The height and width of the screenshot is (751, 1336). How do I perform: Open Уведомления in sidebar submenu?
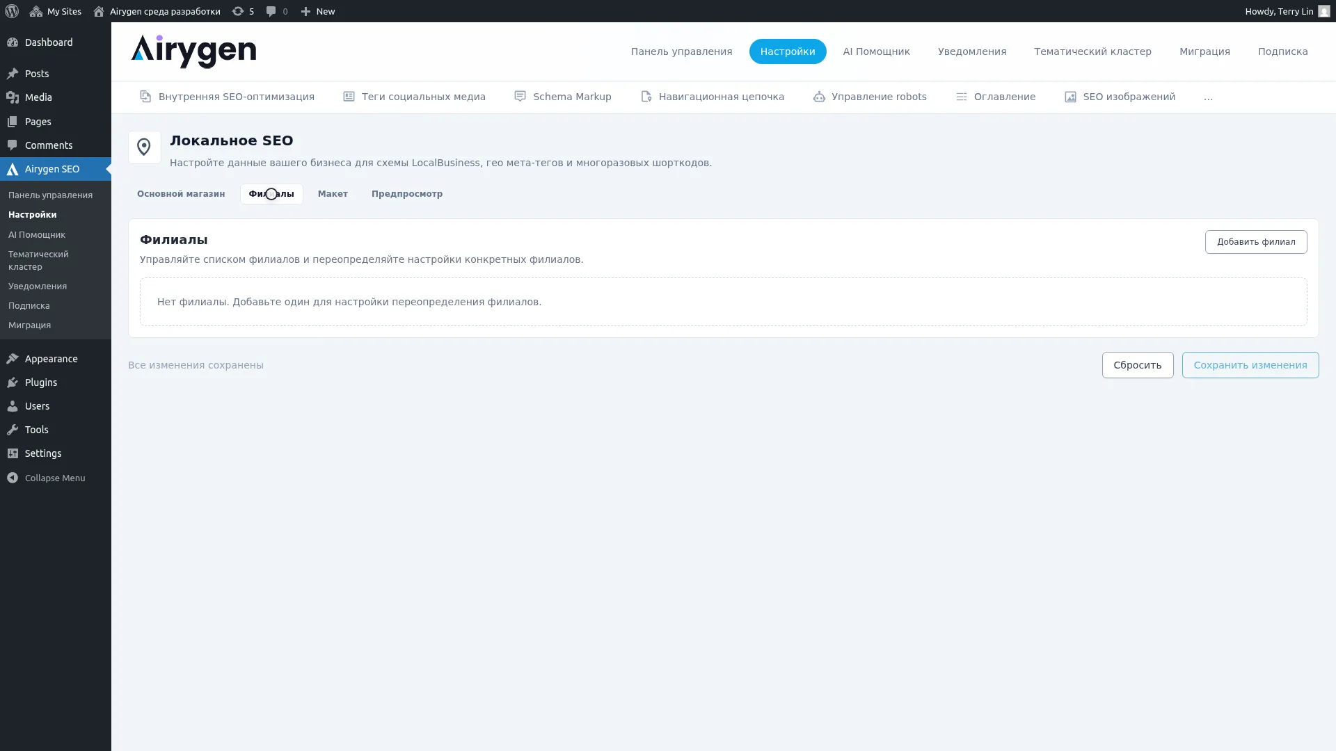(x=38, y=286)
